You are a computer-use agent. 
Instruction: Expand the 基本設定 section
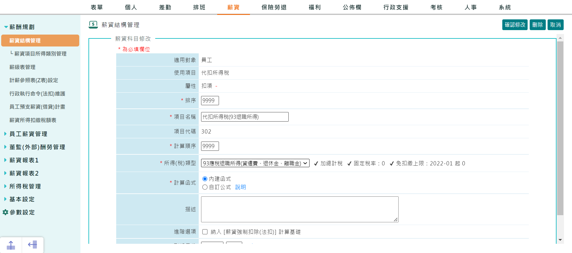click(x=19, y=199)
